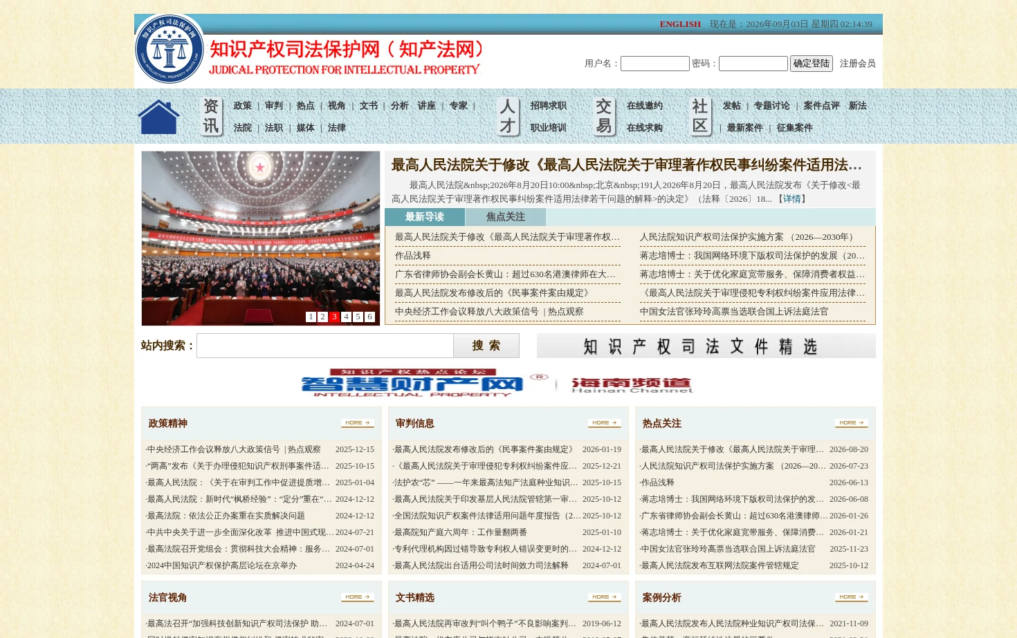Open MORE arrow for 审判信息
Screen dimensions: 1017x638
click(605, 423)
